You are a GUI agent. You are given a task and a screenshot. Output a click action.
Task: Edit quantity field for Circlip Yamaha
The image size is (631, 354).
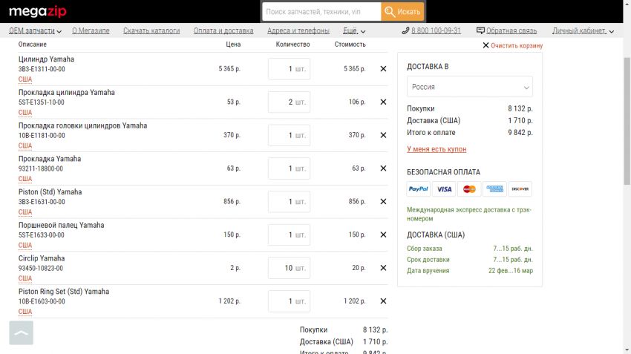289,268
